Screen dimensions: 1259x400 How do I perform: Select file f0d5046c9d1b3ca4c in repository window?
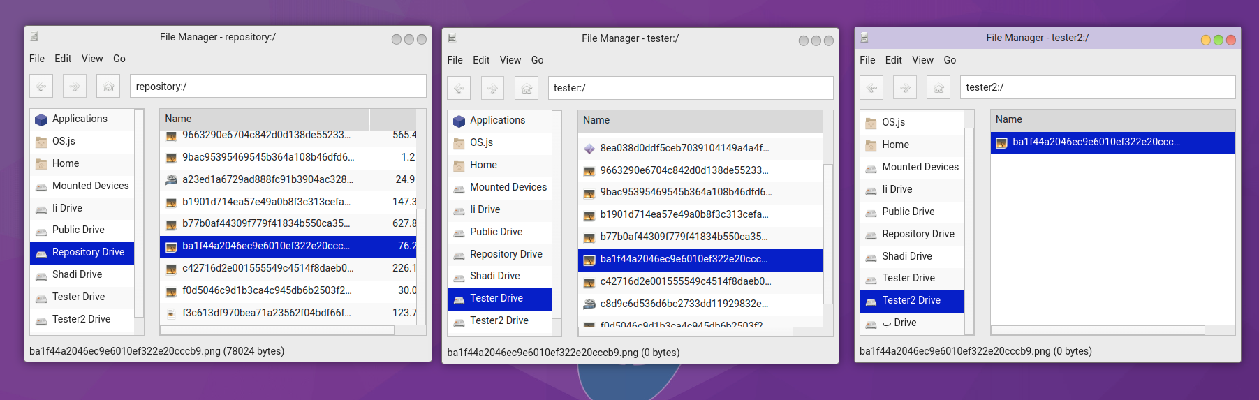pos(288,290)
